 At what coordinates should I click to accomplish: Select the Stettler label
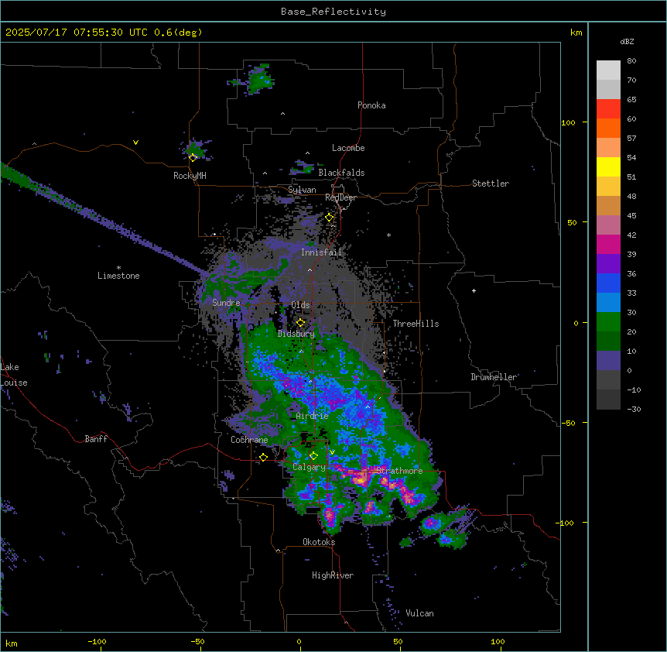coord(490,184)
